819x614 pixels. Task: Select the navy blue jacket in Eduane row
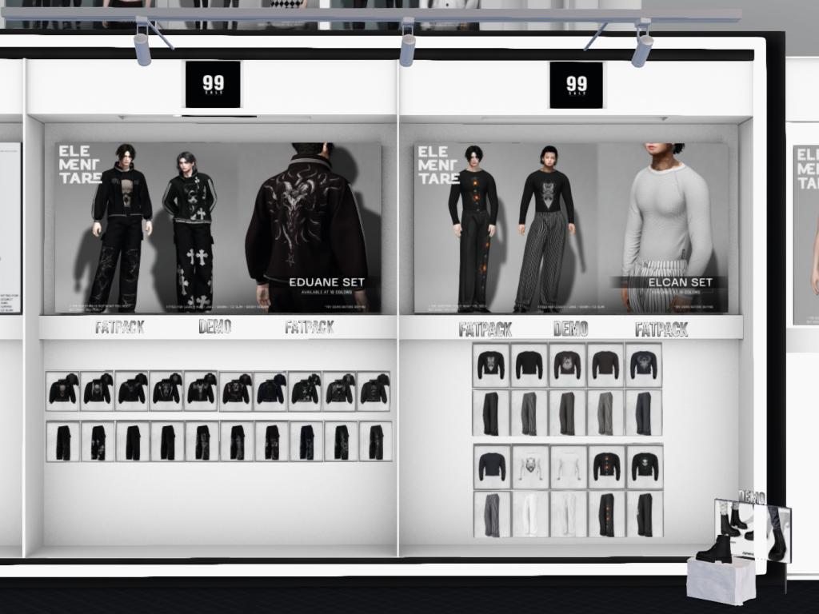(x=270, y=391)
